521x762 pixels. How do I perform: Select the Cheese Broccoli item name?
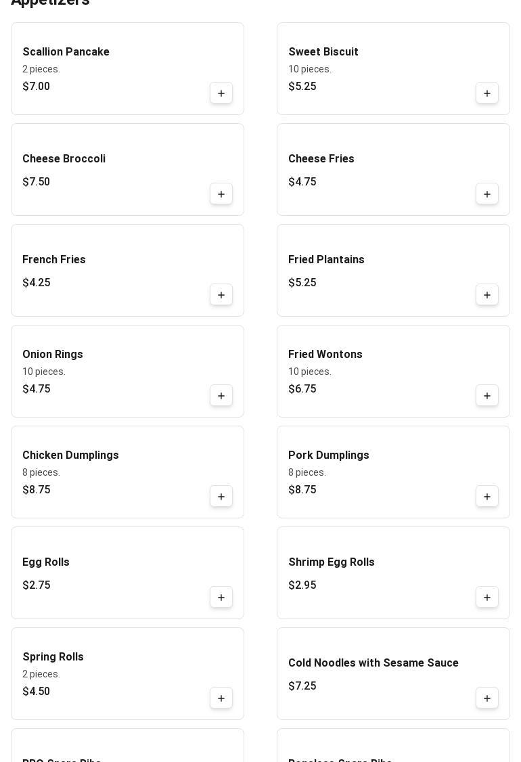[64, 159]
